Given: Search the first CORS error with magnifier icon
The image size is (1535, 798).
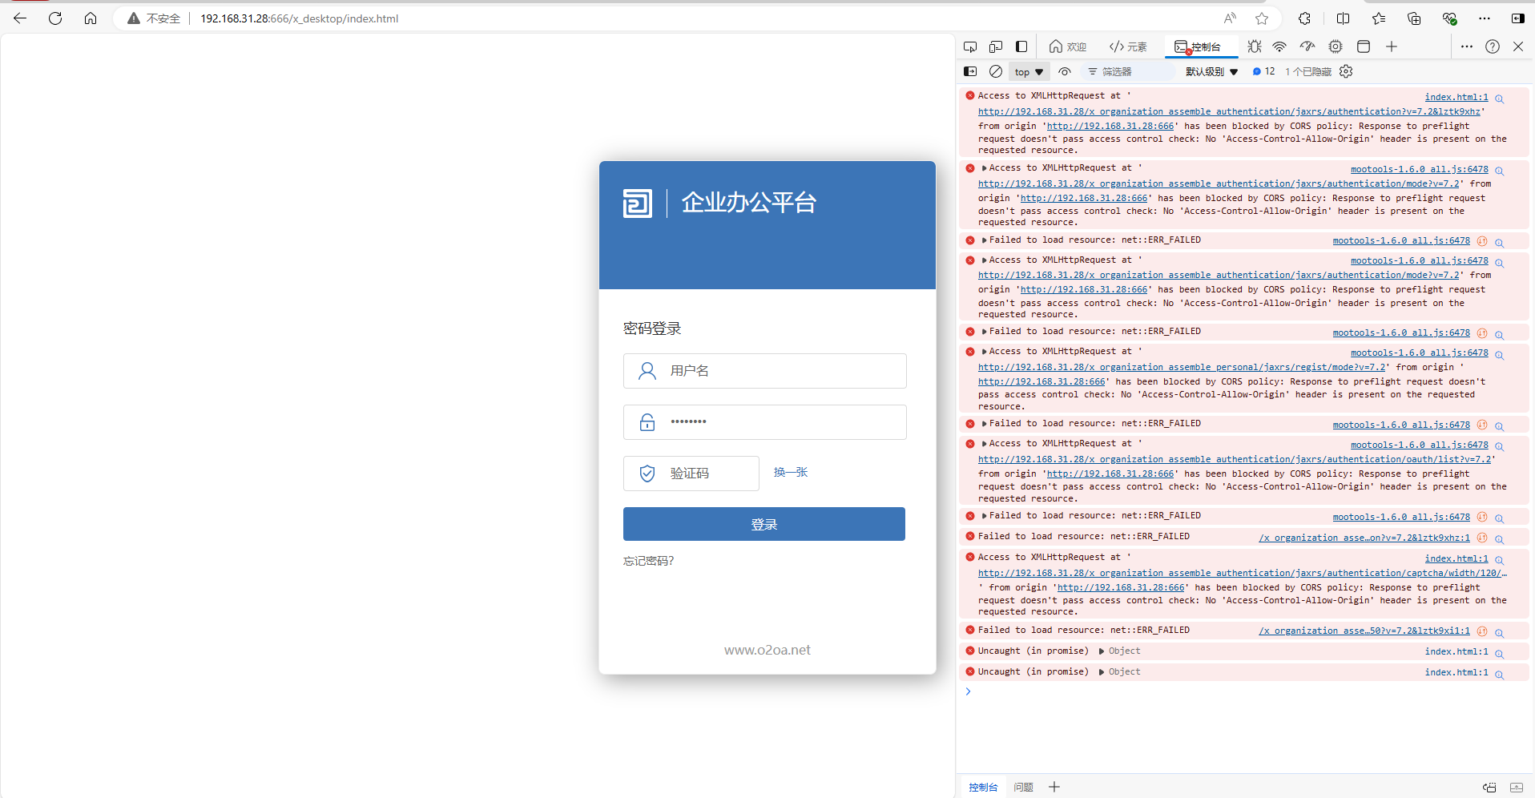Looking at the screenshot, I should (x=1500, y=99).
